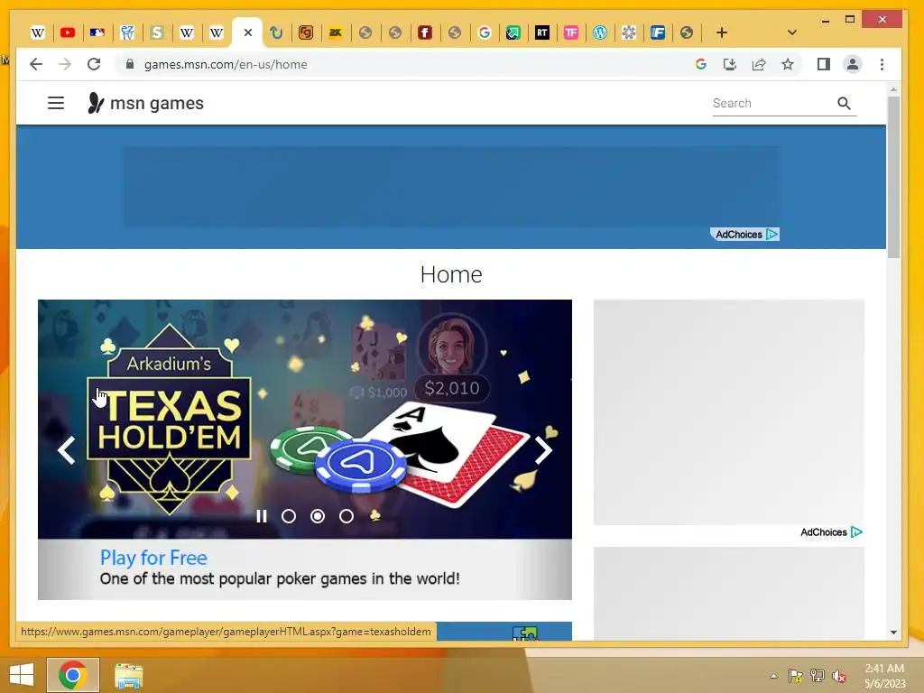
Task: Switch to the pink TF tab
Action: click(x=570, y=32)
